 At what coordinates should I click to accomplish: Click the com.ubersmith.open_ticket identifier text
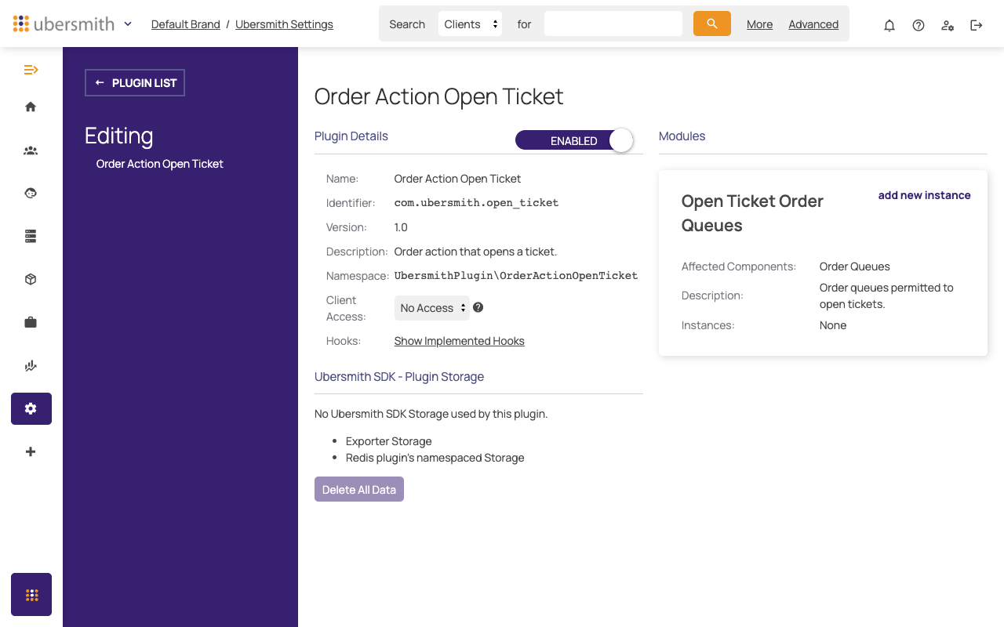point(477,203)
